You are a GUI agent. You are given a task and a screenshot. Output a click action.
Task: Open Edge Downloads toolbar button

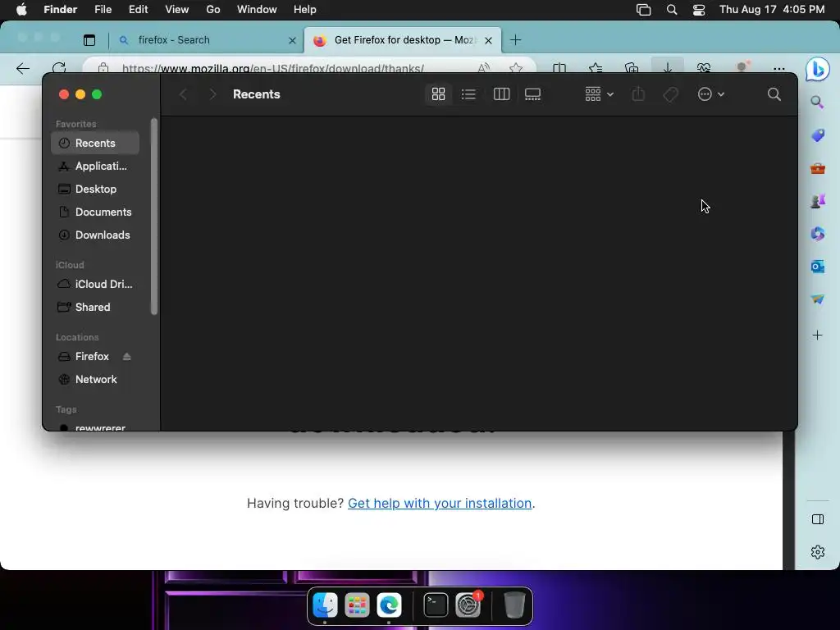click(x=668, y=67)
